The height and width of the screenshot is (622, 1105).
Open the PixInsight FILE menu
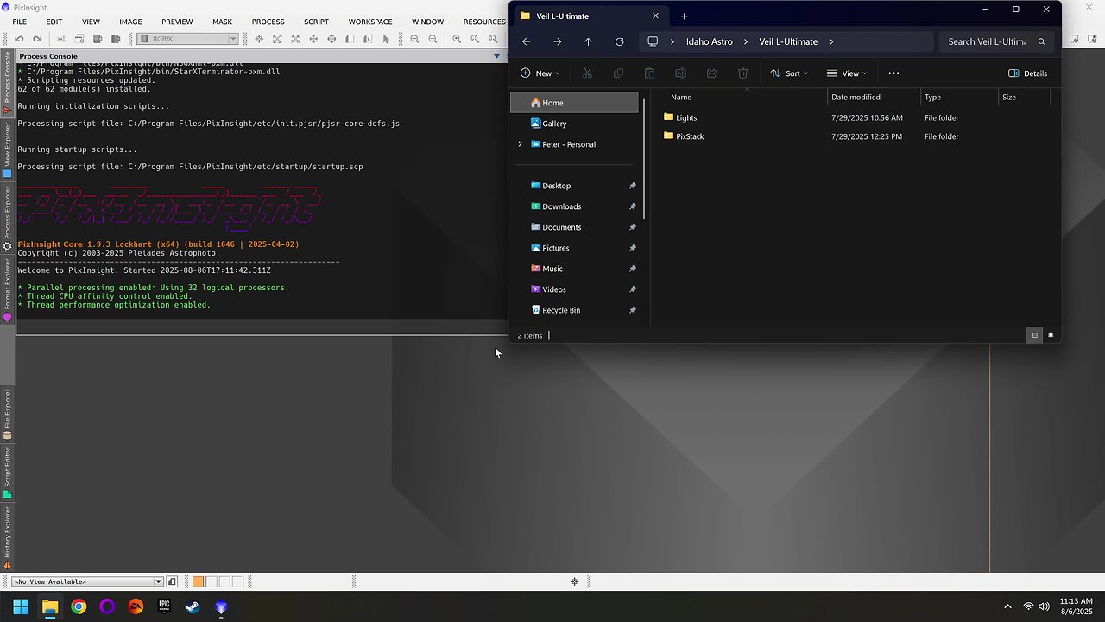(x=19, y=22)
